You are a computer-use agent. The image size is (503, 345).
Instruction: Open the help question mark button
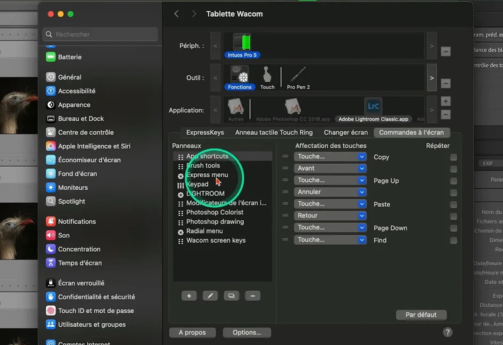pyautogui.click(x=447, y=332)
